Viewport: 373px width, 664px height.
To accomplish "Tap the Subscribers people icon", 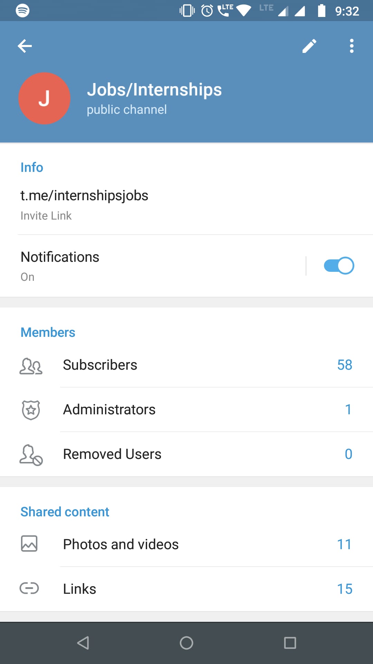I will [x=31, y=366].
